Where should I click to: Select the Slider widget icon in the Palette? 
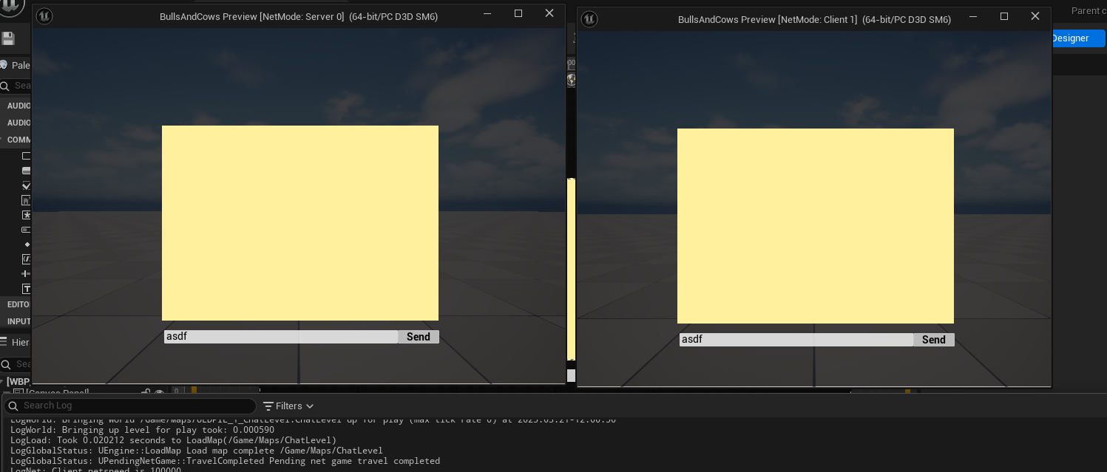click(x=27, y=274)
